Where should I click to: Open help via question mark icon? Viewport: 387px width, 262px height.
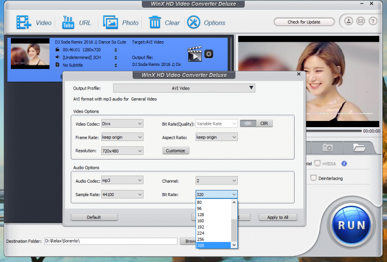coord(373,21)
